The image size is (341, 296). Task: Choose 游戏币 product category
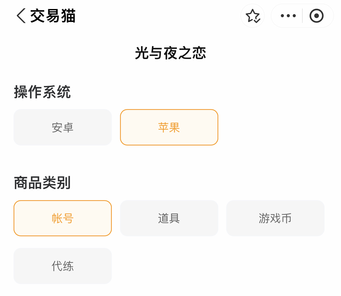click(275, 218)
